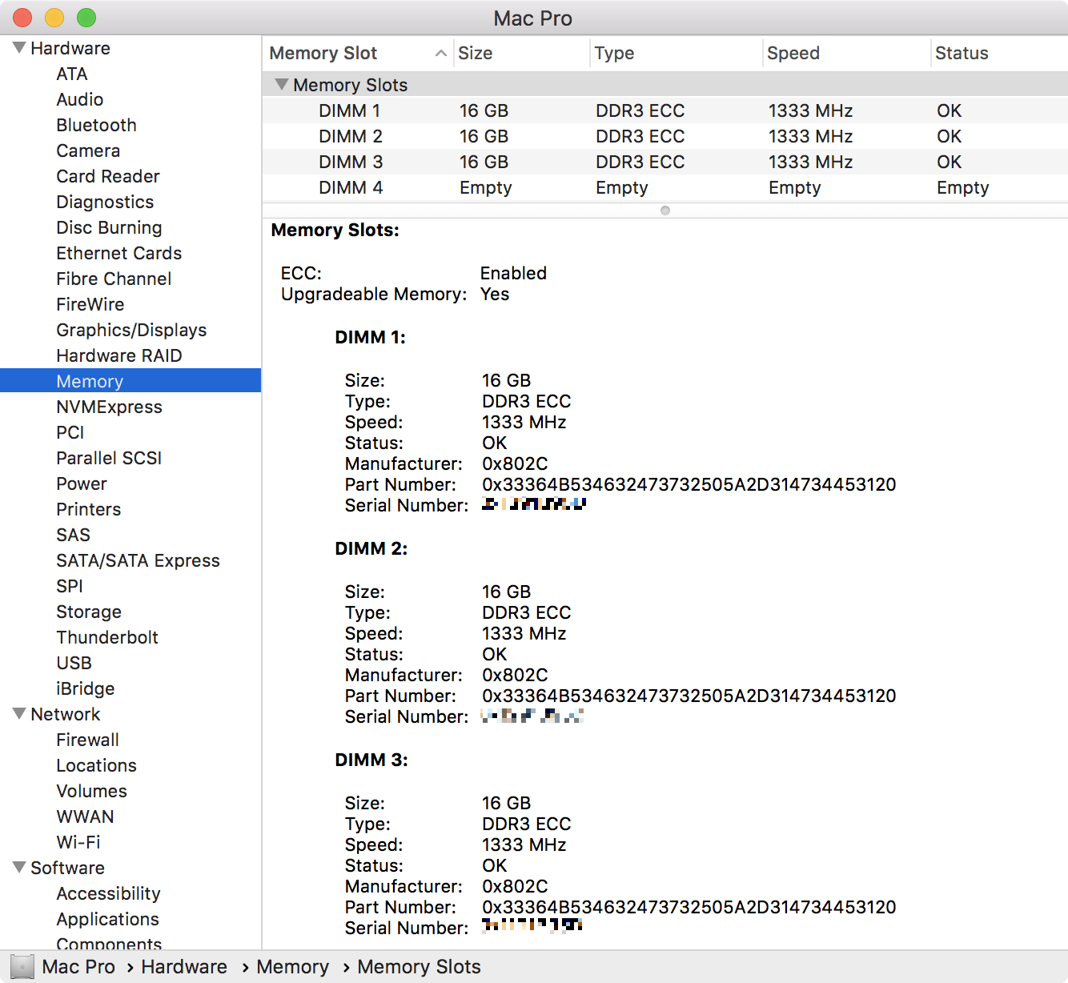The width and height of the screenshot is (1068, 983).
Task: Click Hardware in the bottom path bar
Action: (x=184, y=966)
